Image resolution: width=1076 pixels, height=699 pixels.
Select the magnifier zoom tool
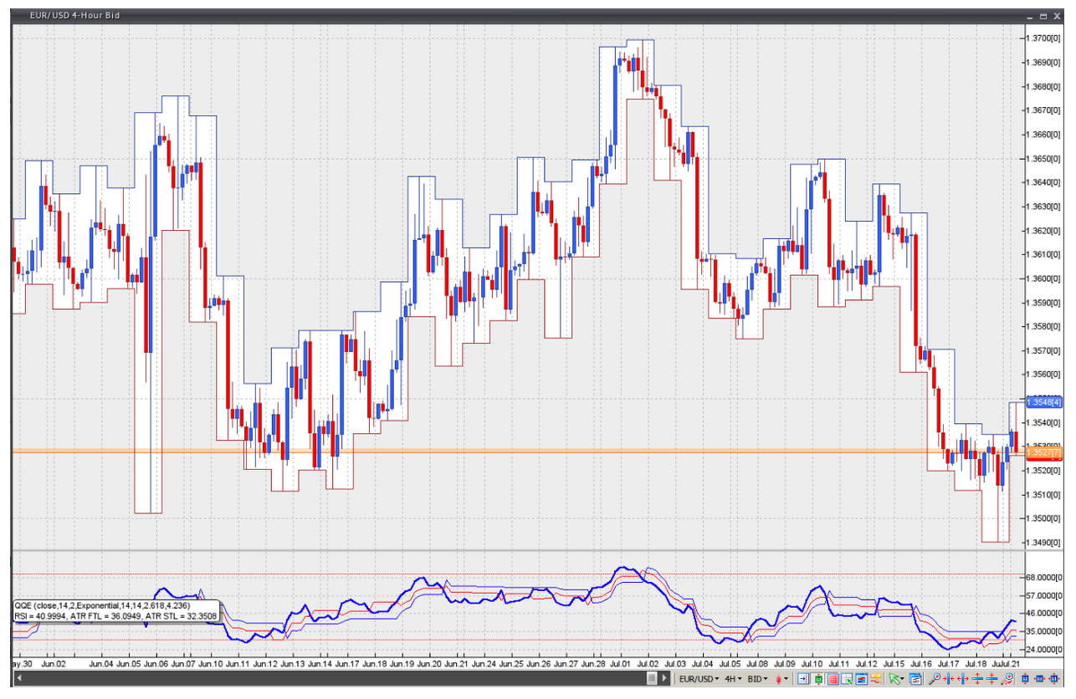935,678
